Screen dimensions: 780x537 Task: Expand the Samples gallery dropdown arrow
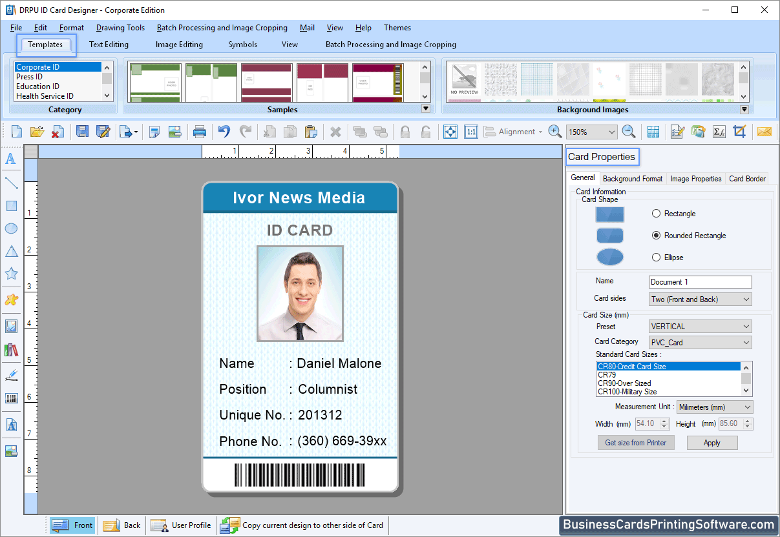(425, 110)
